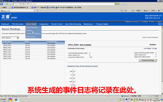Open the FRU Information navigation tab

coord(18,24)
